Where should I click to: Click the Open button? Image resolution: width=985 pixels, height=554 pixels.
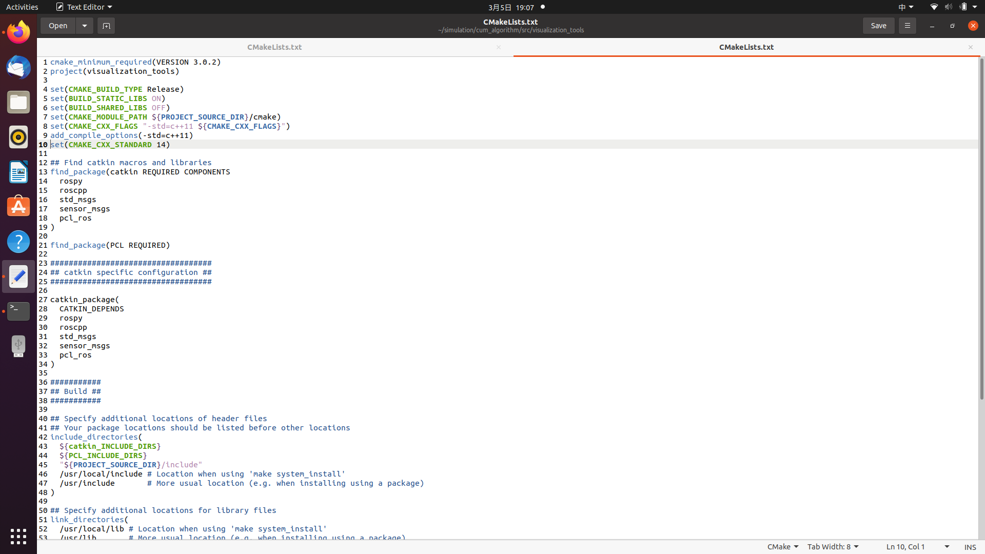point(57,25)
